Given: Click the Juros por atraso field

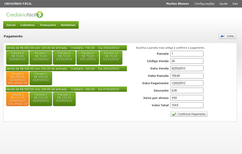Looking at the screenshot, I should click(x=187, y=98).
